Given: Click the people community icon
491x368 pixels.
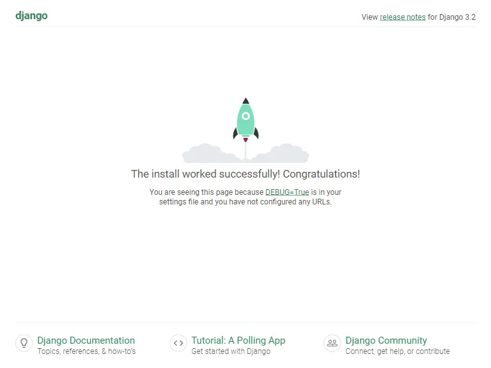Looking at the screenshot, I should click(332, 343).
